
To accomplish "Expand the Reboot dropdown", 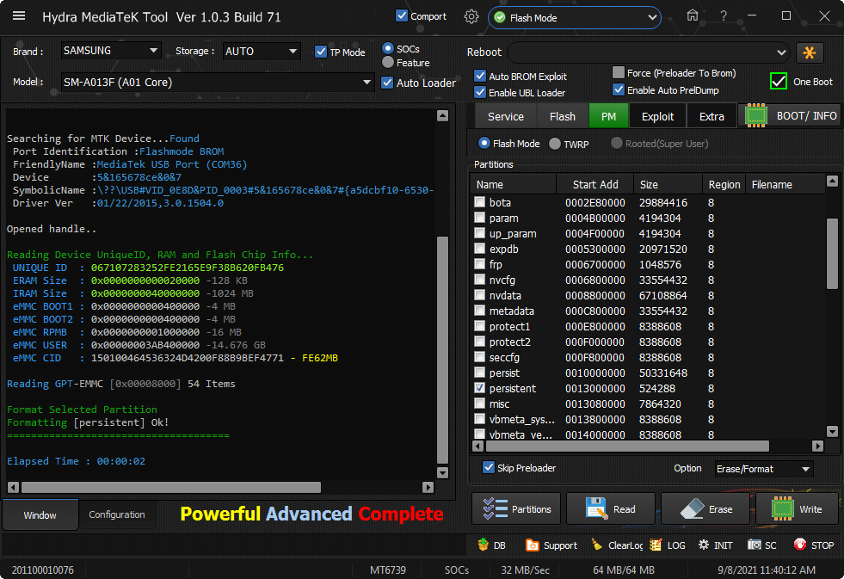I will coord(649,52).
